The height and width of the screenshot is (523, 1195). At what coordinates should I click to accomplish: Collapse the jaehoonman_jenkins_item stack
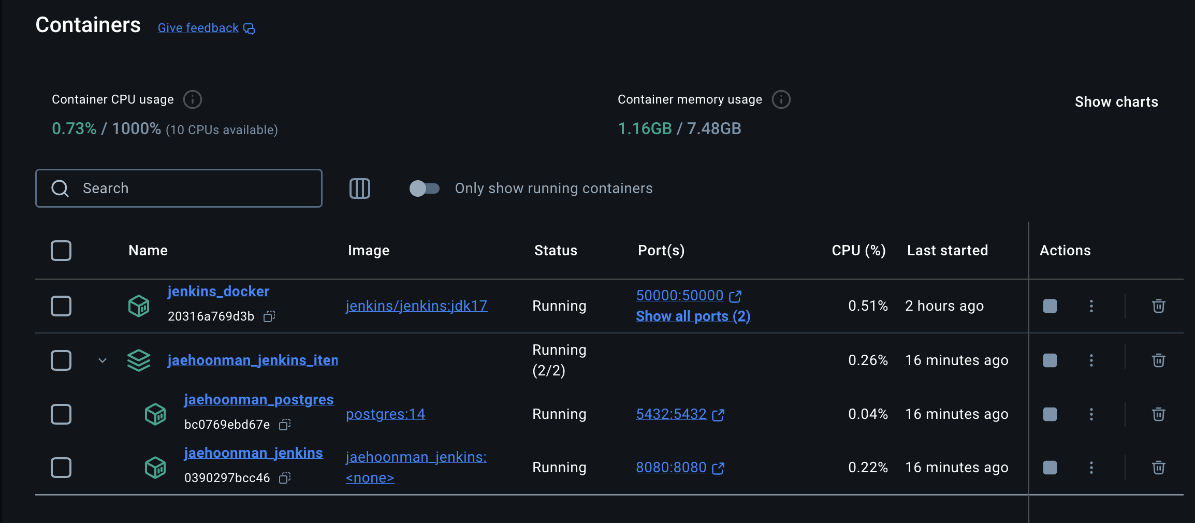103,360
